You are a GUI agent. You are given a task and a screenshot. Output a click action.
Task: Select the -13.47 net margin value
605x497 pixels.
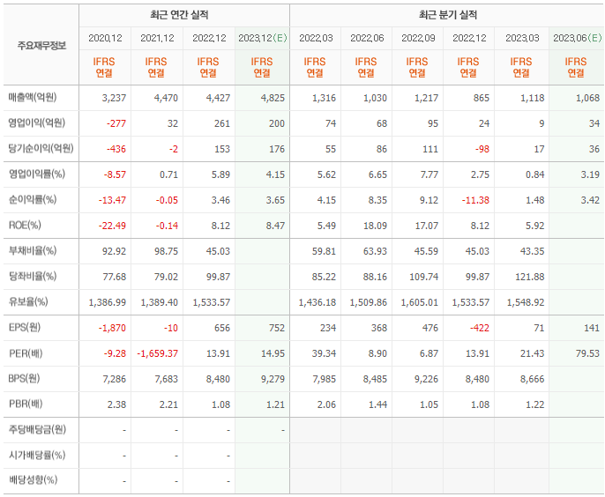pos(112,200)
